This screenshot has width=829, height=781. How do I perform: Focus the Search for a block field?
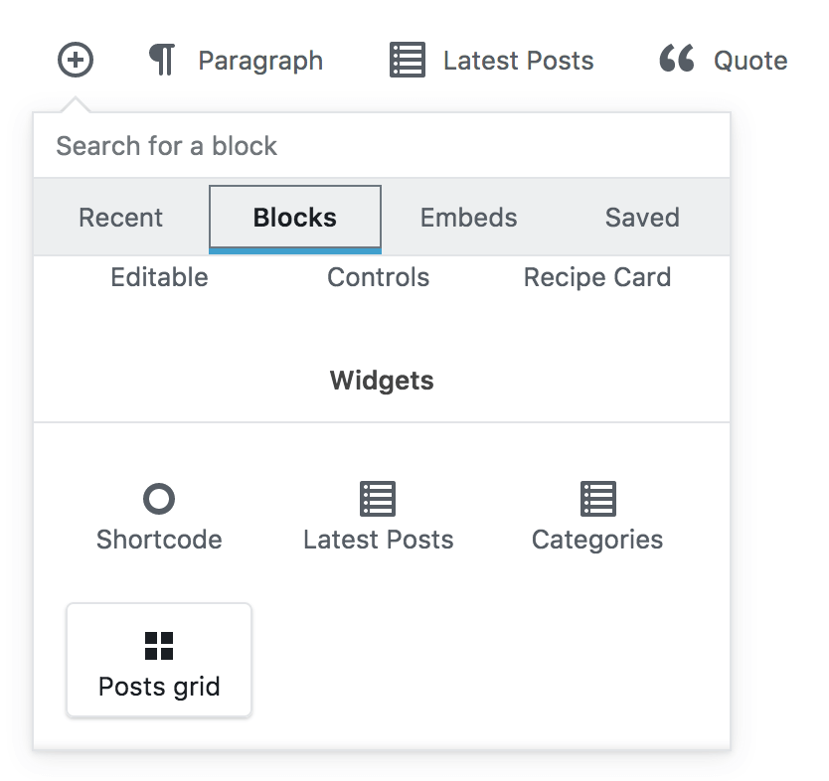point(382,146)
